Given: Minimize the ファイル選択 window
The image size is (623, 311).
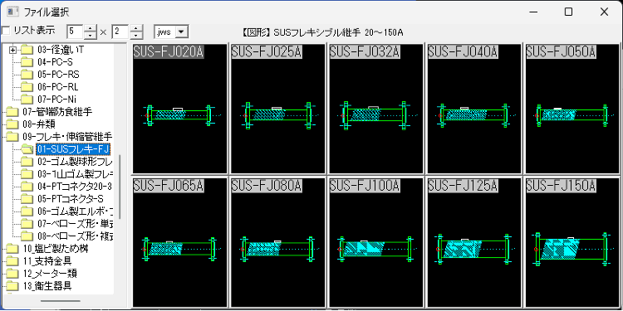Looking at the screenshot, I should click(x=533, y=12).
